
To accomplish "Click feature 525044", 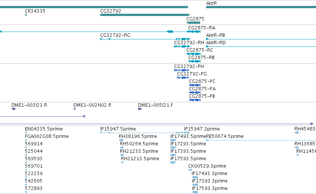I will click(26, 155).
